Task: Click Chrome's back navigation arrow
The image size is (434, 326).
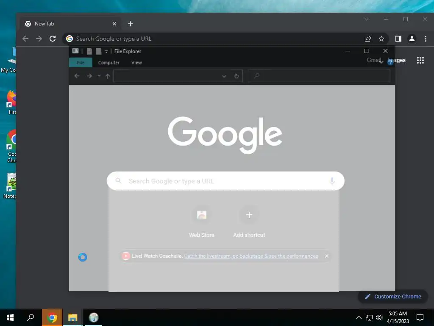Action: coord(25,39)
